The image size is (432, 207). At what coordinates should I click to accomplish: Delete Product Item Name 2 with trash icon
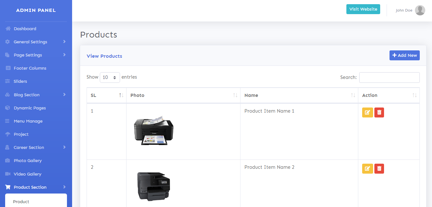379,169
